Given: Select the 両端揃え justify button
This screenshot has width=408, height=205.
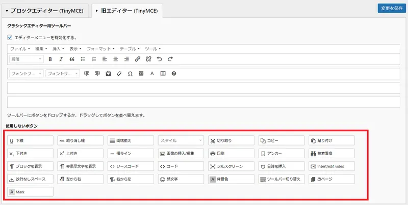Looking at the screenshot, I should coord(131,140).
